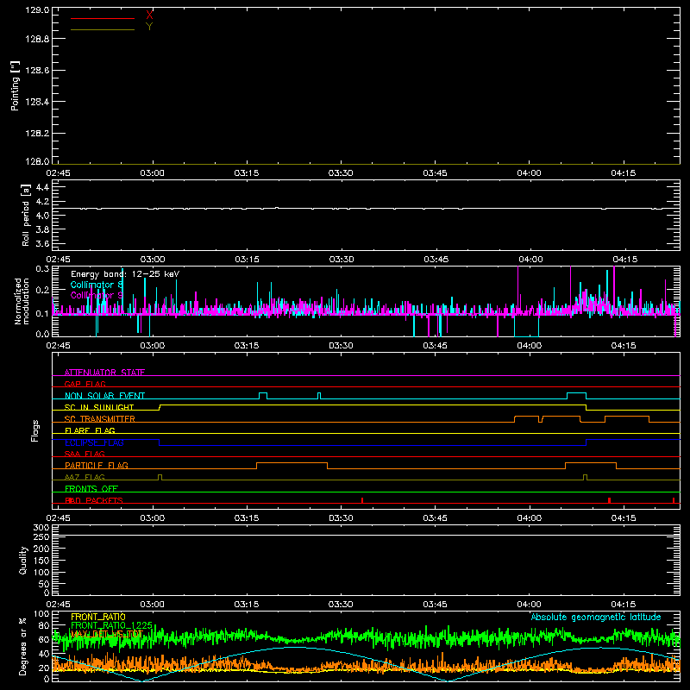690x690 pixels.
Task: Click the 03:30 time label under Pointing plot
Action: pos(341,173)
